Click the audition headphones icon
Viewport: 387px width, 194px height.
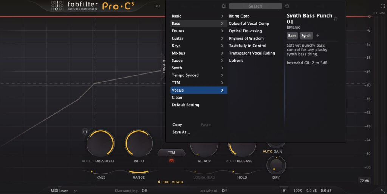coord(85,131)
